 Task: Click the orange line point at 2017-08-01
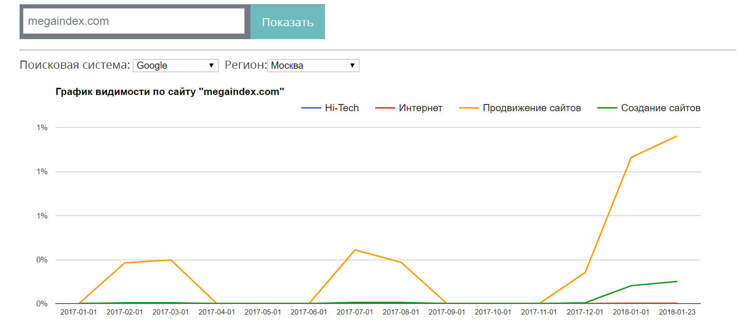click(x=401, y=262)
